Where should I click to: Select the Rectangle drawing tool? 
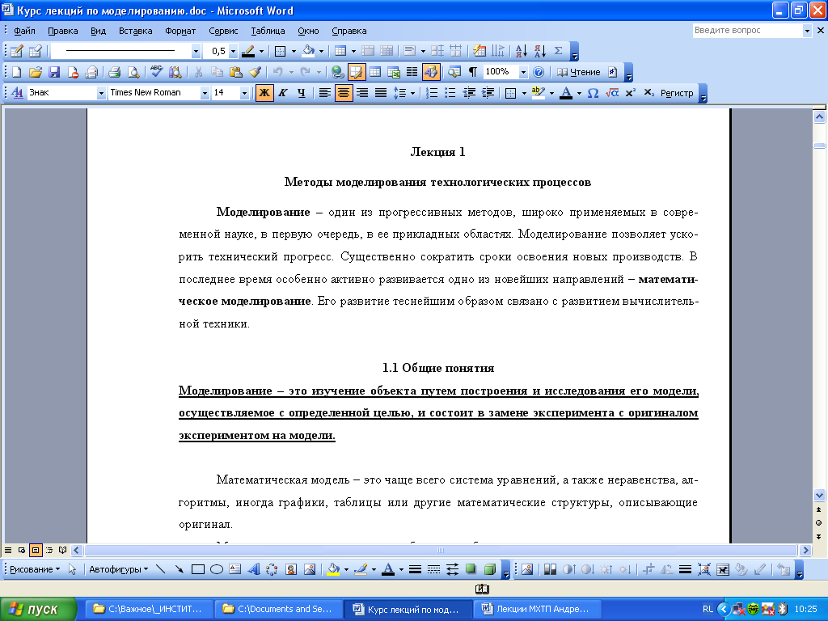(x=198, y=569)
